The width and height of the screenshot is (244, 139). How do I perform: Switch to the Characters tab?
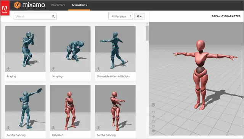(x=58, y=5)
